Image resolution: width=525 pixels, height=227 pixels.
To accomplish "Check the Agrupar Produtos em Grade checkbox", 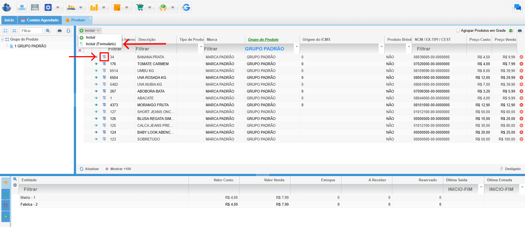I will point(458,31).
